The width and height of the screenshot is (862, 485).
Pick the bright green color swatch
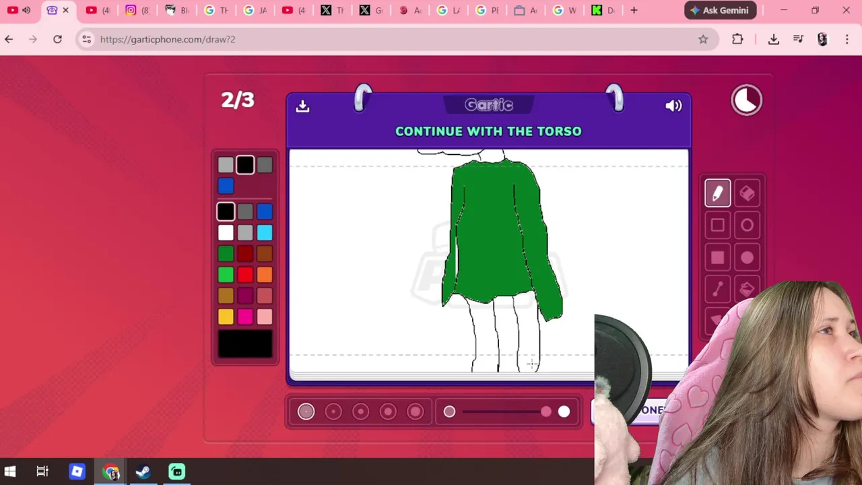coord(226,275)
